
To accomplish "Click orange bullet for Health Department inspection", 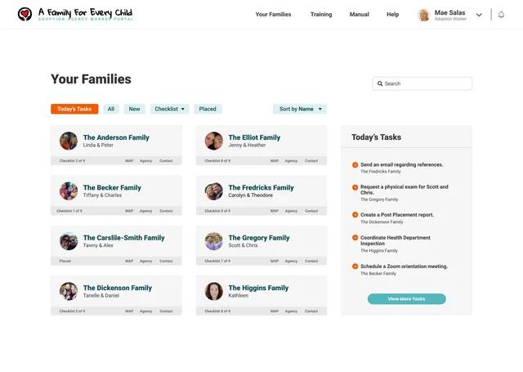I will coord(355,238).
